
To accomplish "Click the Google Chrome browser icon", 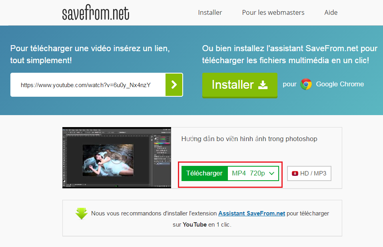I will point(306,84).
